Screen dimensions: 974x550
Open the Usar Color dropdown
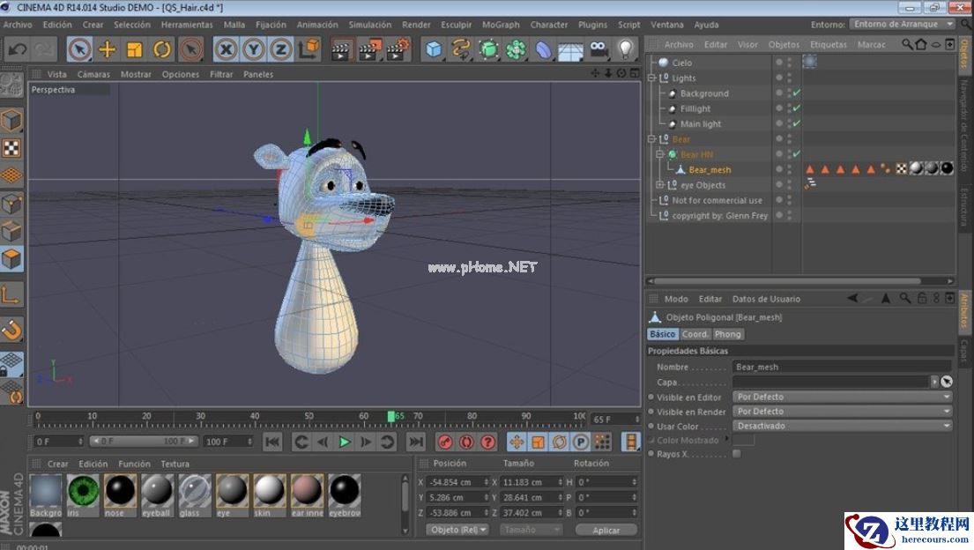point(843,426)
